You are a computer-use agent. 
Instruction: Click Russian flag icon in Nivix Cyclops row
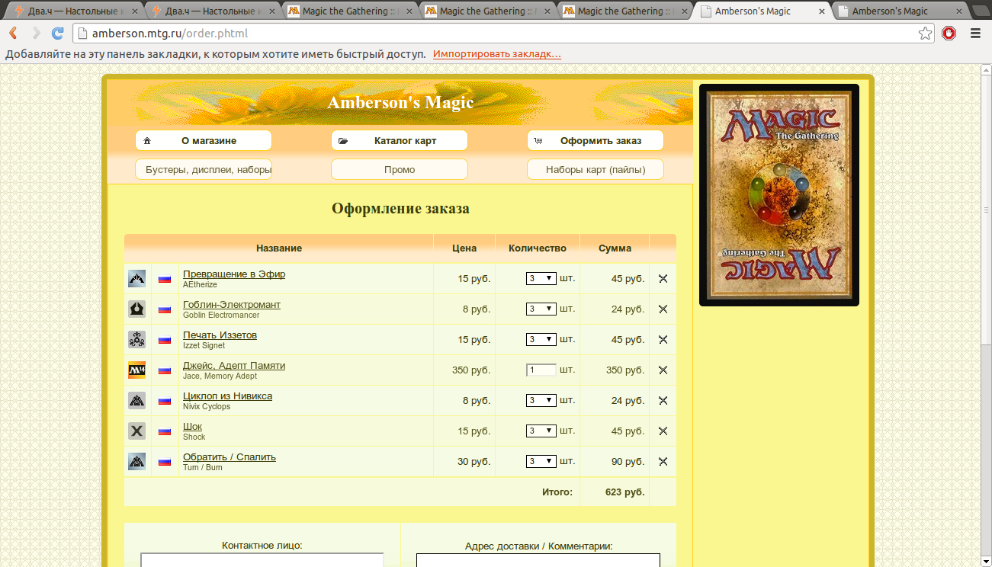point(165,401)
